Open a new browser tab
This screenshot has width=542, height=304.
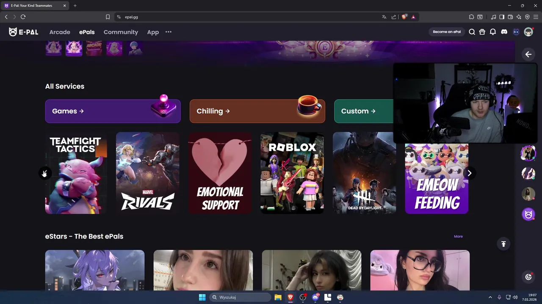[75, 5]
